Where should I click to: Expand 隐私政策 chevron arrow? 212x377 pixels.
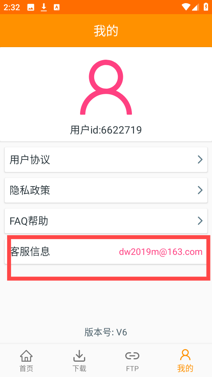point(200,190)
